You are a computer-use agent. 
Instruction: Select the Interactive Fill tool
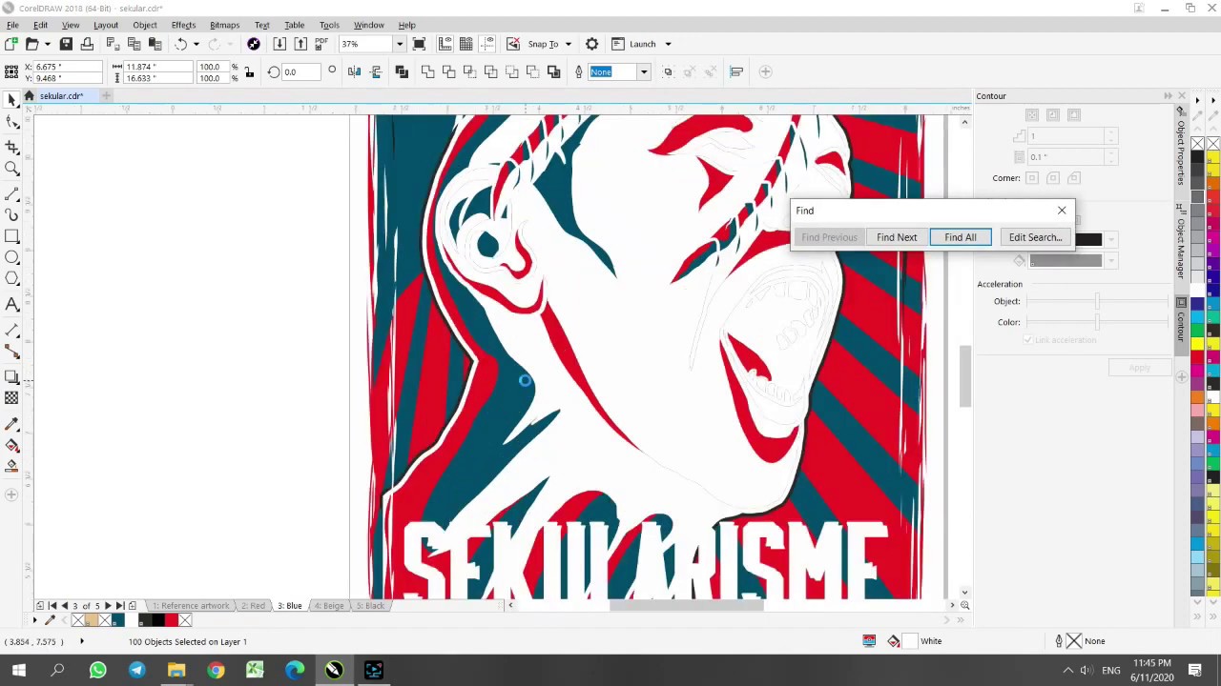click(11, 445)
